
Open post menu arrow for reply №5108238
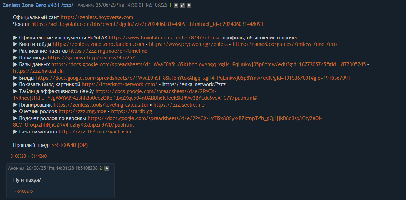coord(107,168)
